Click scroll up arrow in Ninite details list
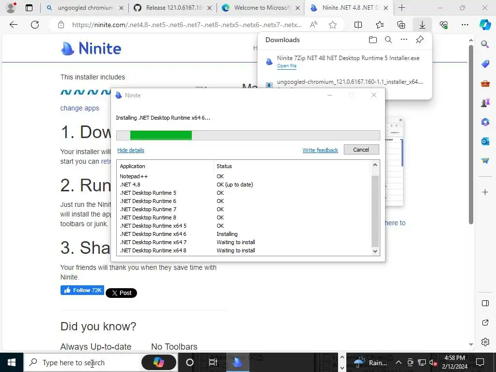 [375, 165]
